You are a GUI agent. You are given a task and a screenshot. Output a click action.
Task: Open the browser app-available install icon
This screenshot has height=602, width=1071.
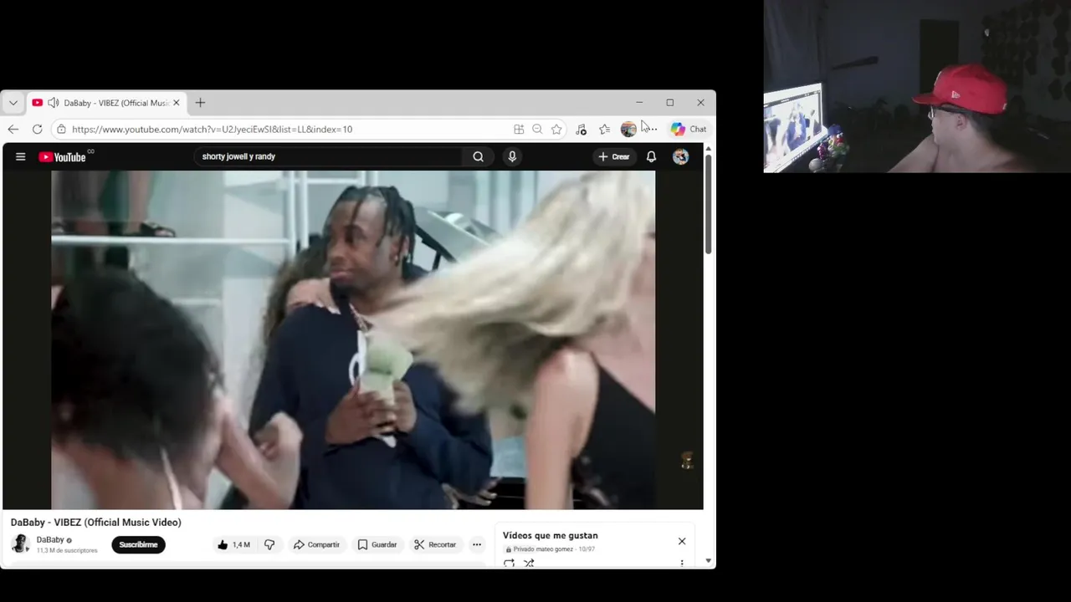click(519, 129)
